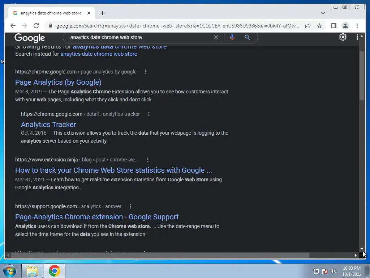Go back to the previous page
This screenshot has width=370, height=278.
tap(13, 26)
